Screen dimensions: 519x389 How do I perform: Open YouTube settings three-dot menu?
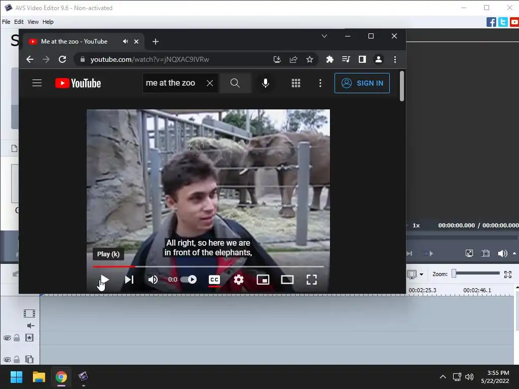point(320,83)
